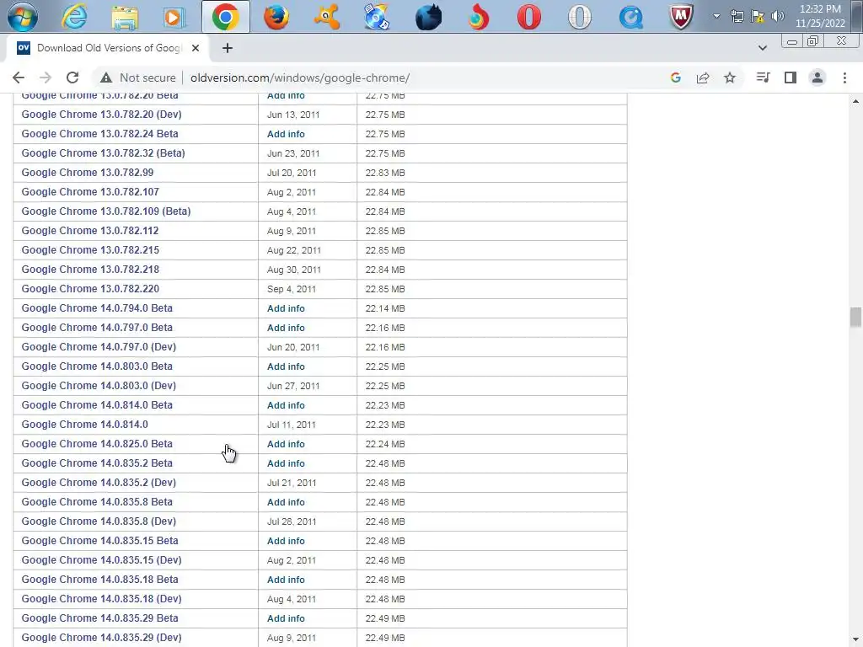Click the volume speaker tray icon
This screenshot has height=647, width=863.
[777, 16]
